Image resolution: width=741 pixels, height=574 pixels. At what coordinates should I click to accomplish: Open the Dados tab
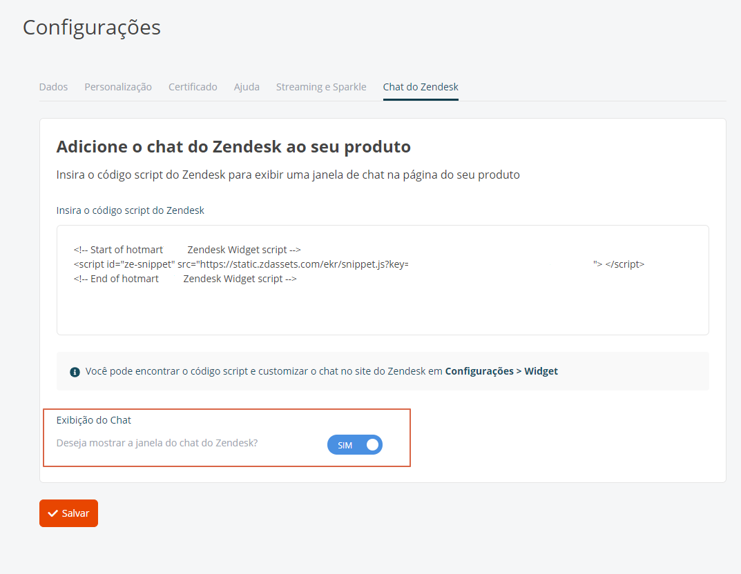pos(53,87)
